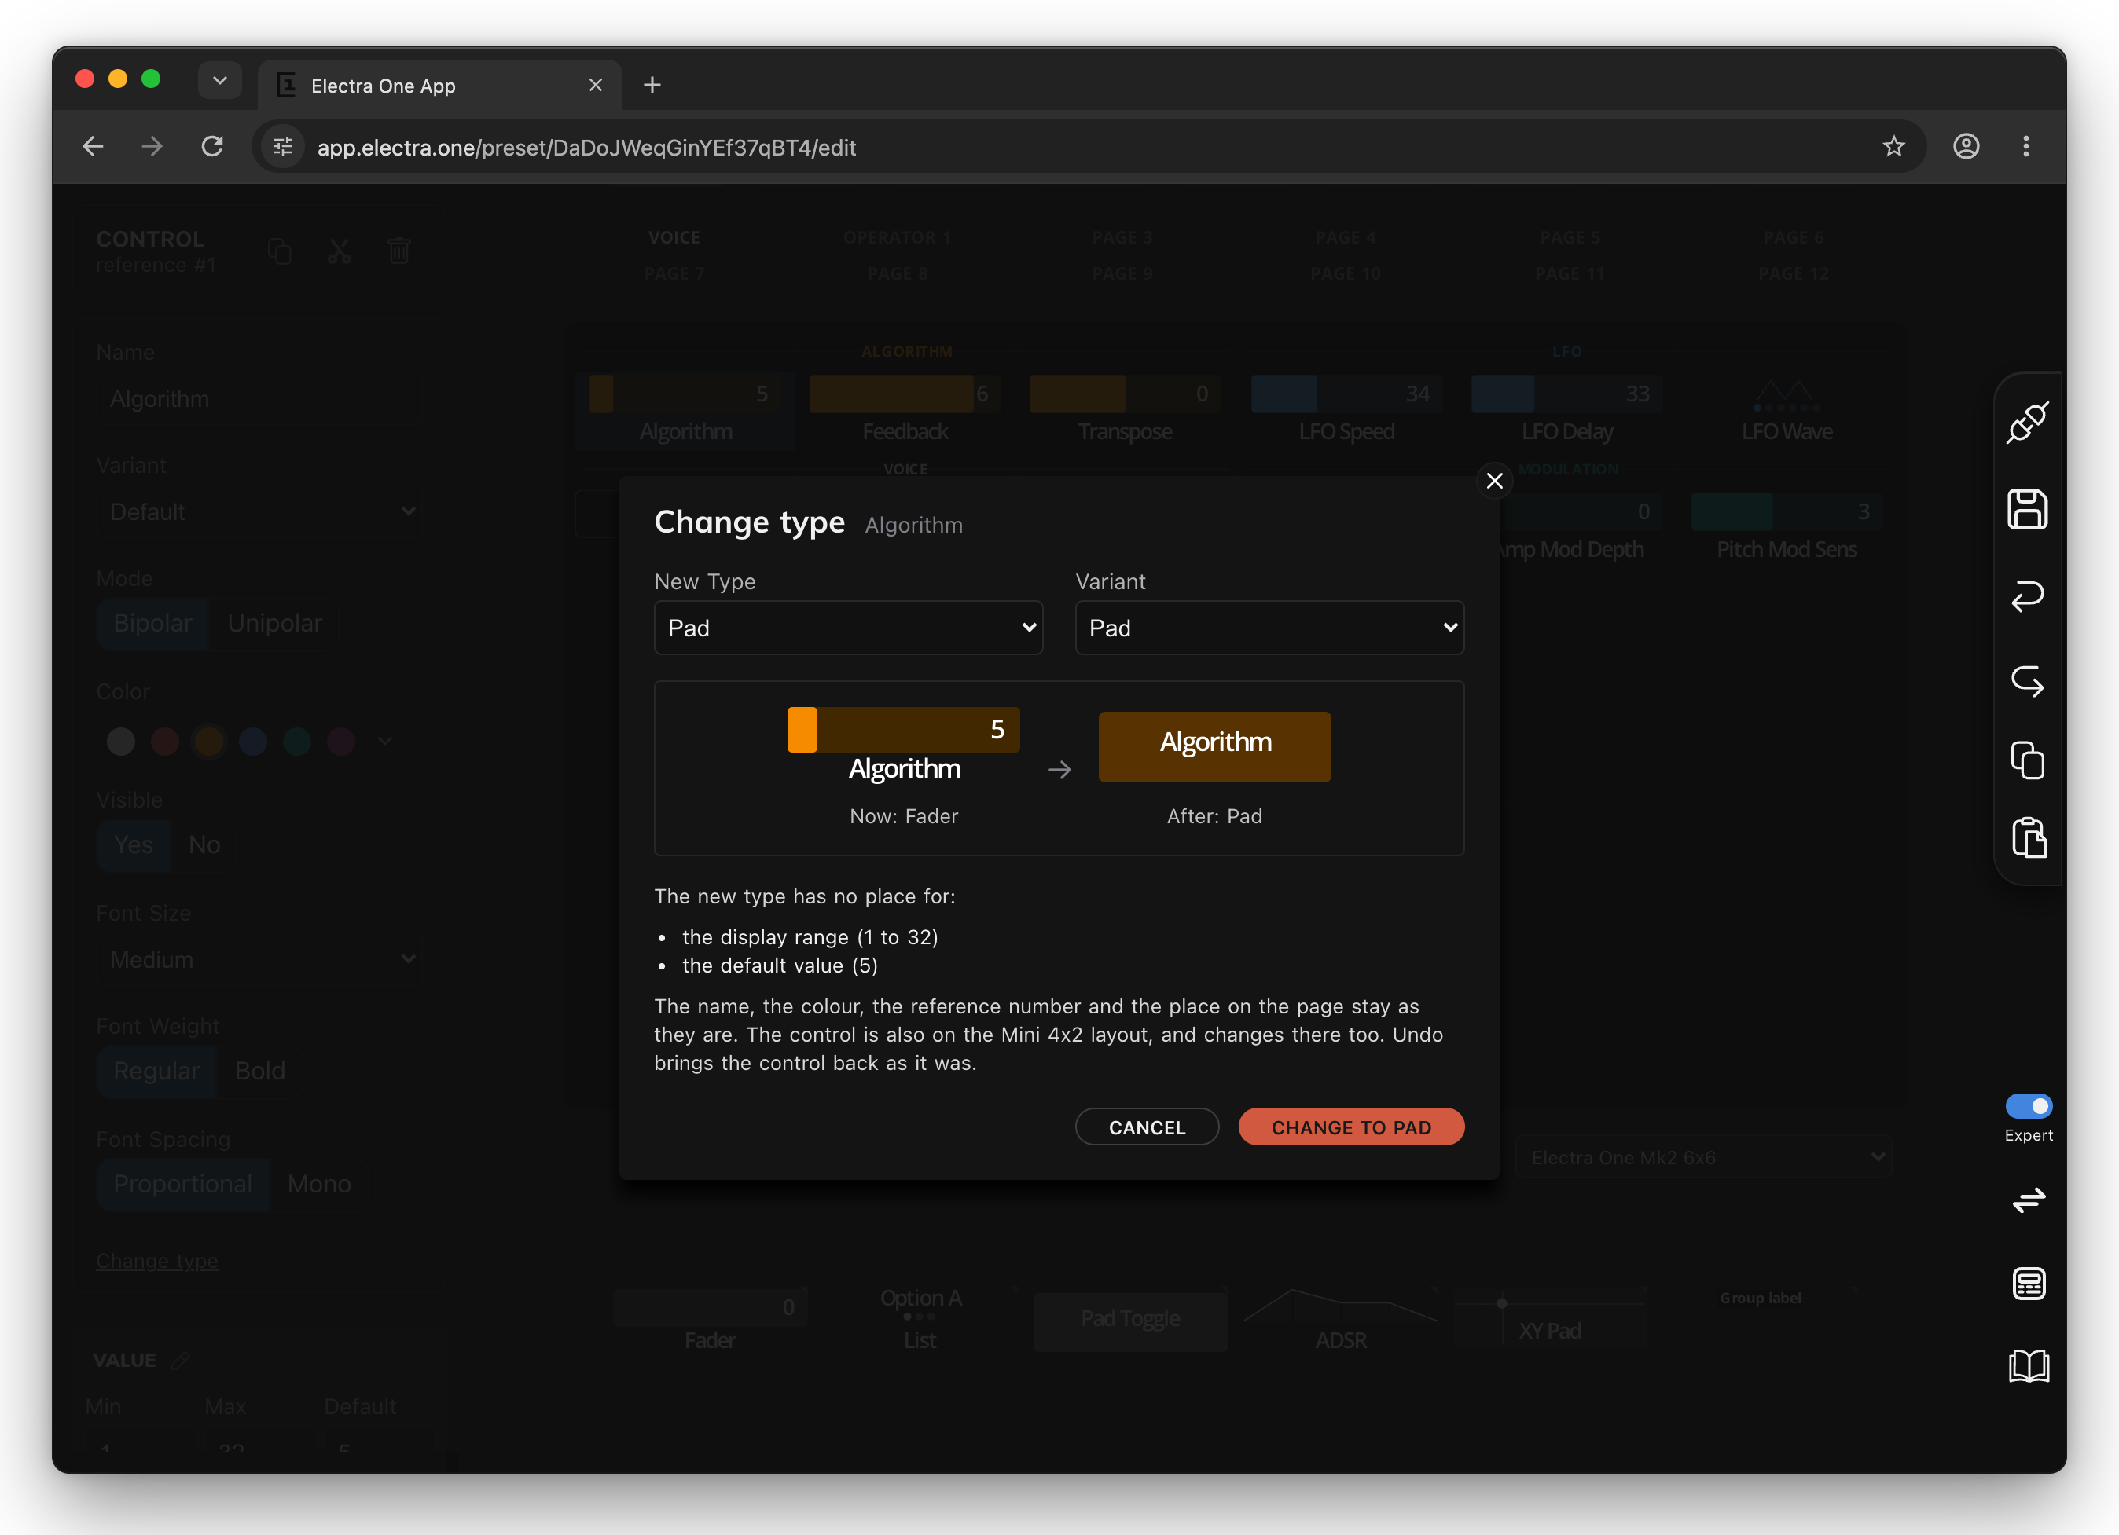Click the browser forward arrow
Screen dimensions: 2119x1535
point(152,147)
